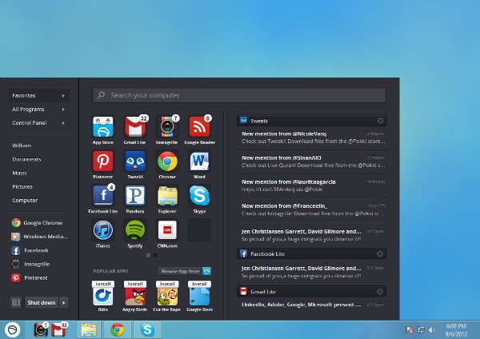Open the CNN.com app
Image resolution: width=480 pixels, height=339 pixels.
coord(167,230)
